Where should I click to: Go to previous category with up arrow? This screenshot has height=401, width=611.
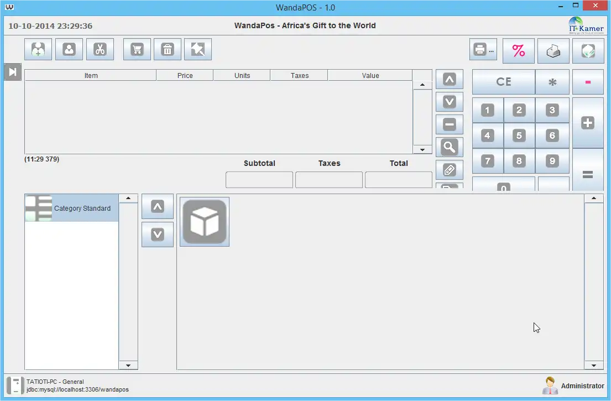(x=158, y=206)
